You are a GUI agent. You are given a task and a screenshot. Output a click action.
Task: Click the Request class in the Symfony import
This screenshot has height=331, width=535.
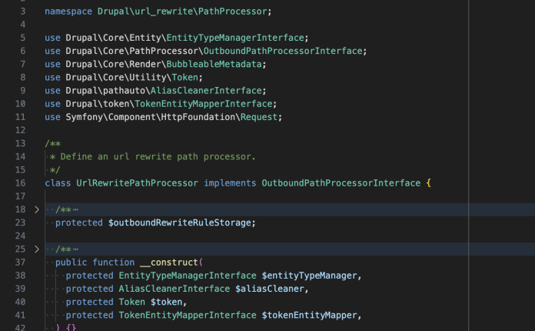(261, 116)
